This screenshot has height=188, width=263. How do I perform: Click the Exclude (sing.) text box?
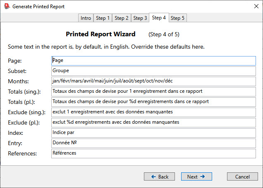pyautogui.click(x=153, y=112)
